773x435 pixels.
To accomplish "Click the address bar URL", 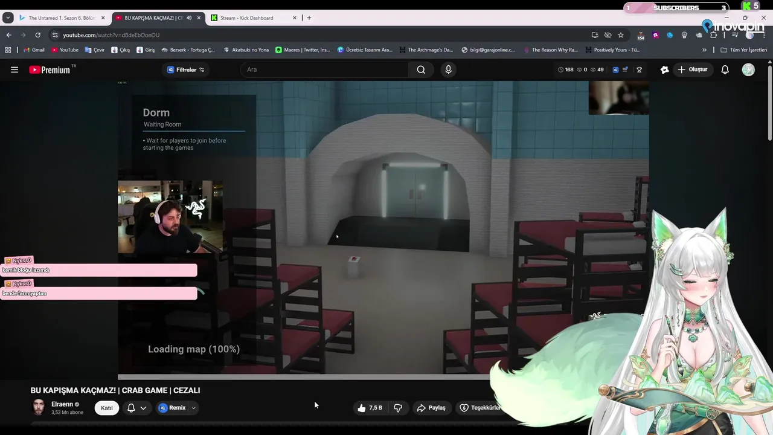I will pos(111,35).
